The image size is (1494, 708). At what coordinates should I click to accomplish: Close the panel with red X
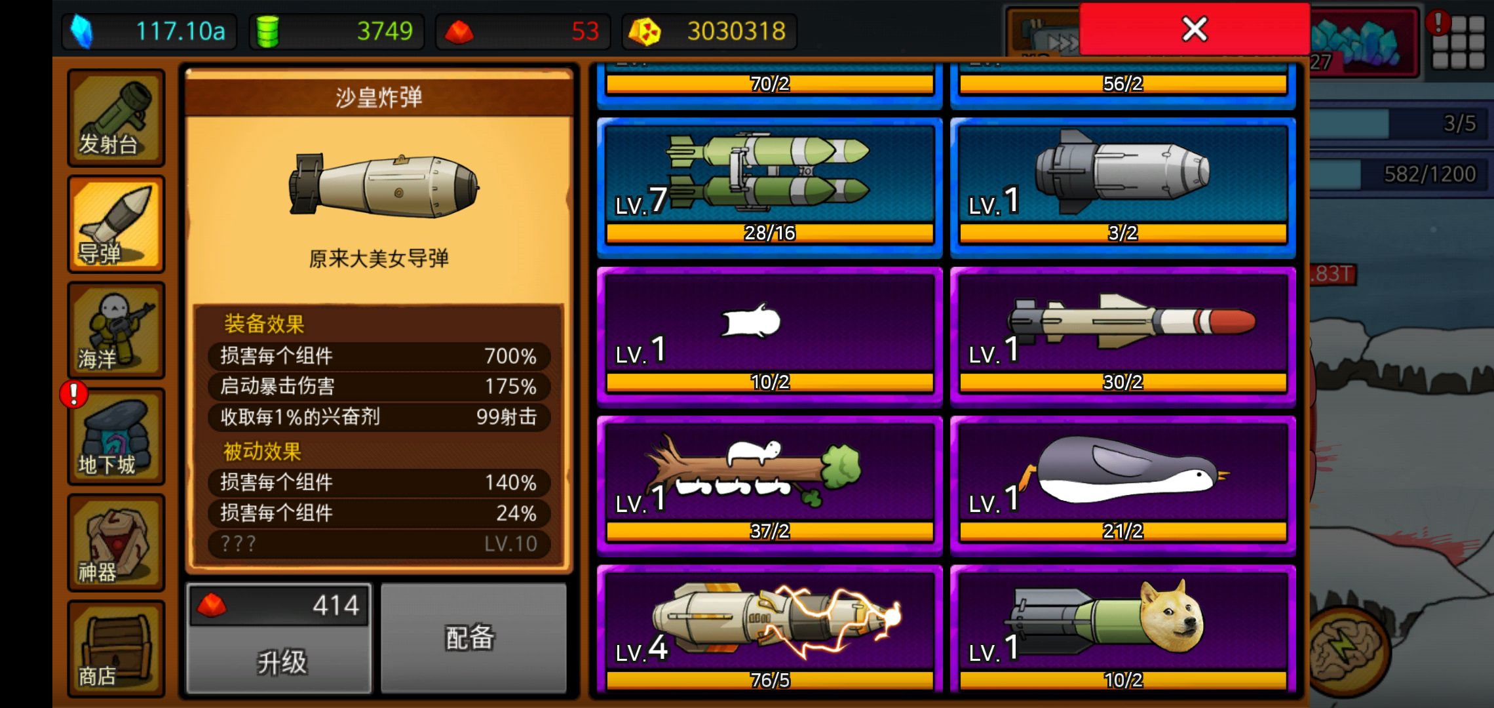1194,29
